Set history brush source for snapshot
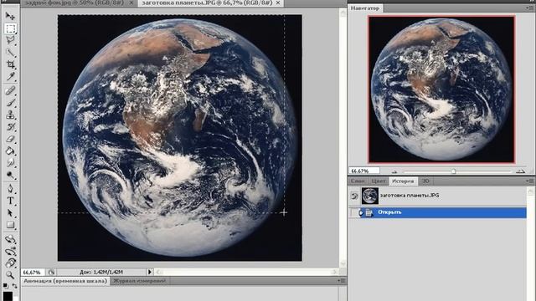This screenshot has width=536, height=301. (x=354, y=196)
